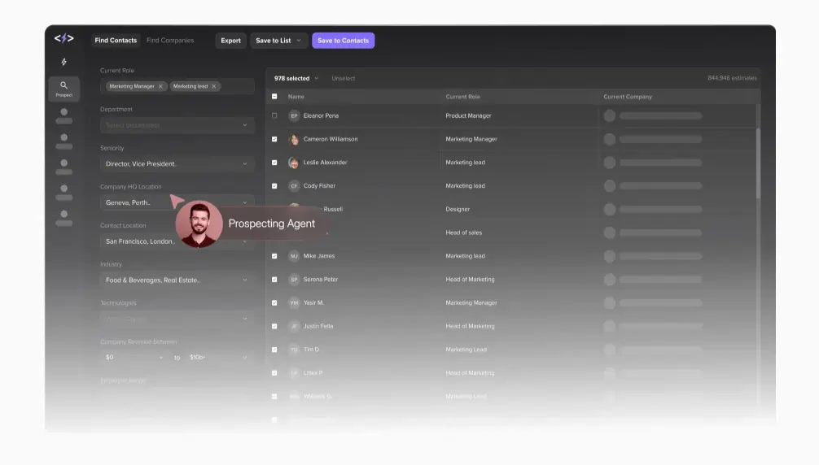
Task: Expand the 978 selected dropdown
Action: (296, 79)
